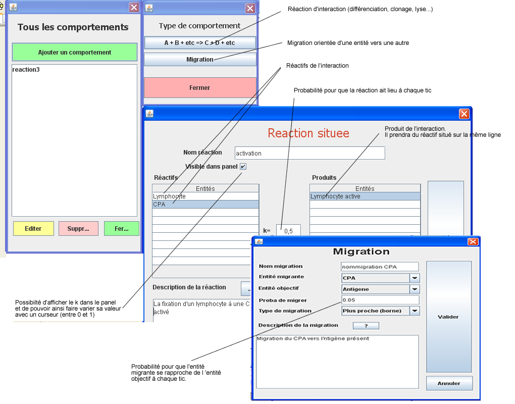Toggle the Visible dans panel checkbox
Viewport: 515px width, 404px height.
coord(243,167)
